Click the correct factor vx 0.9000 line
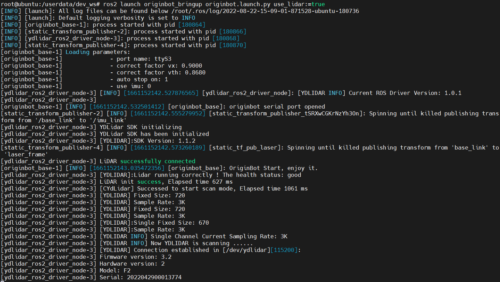The height and width of the screenshot is (282, 500). (156, 66)
